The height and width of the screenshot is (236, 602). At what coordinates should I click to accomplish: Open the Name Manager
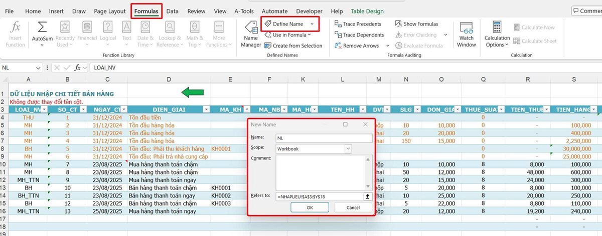[x=250, y=34]
